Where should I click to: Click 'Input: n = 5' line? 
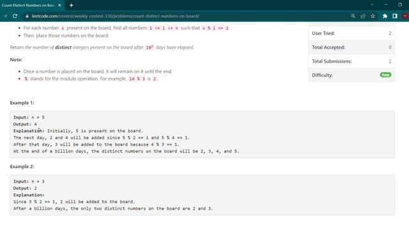[x=29, y=118]
